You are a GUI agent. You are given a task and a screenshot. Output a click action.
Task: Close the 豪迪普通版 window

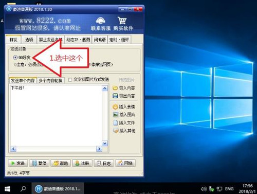pyautogui.click(x=138, y=9)
